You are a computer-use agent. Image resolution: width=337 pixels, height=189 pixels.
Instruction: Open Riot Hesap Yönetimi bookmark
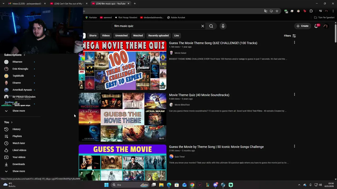[x=126, y=17]
